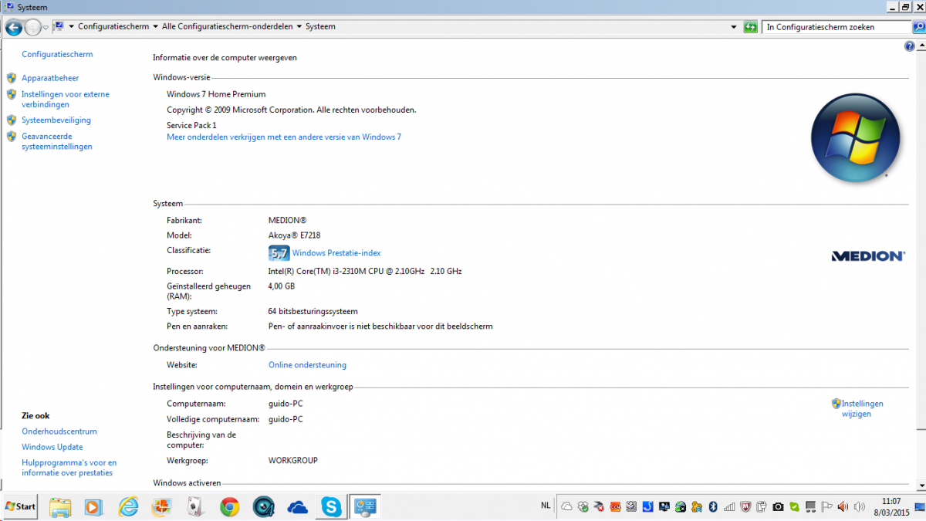Click the 'Service Pack 1' text
Viewport: 926px width, 521px height.
pos(191,125)
